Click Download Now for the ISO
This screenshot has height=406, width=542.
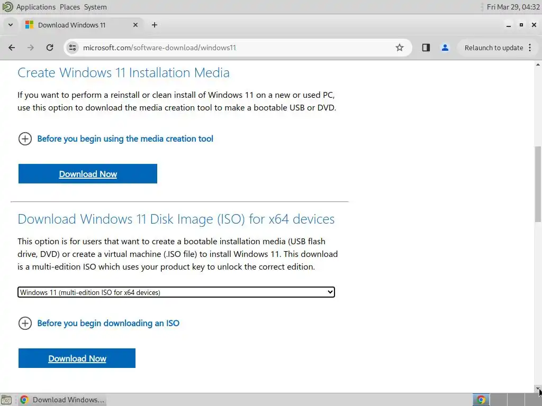[77, 358]
